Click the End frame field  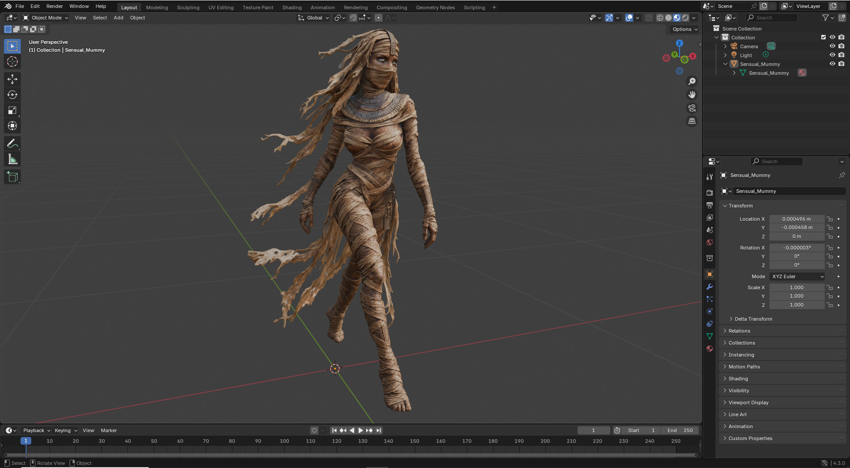tap(680, 430)
